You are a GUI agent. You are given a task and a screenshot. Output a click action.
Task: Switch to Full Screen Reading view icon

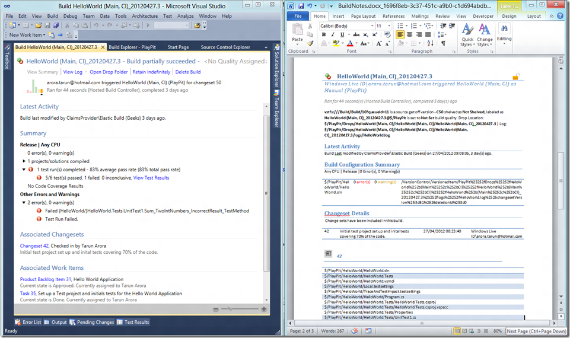pyautogui.click(x=464, y=331)
